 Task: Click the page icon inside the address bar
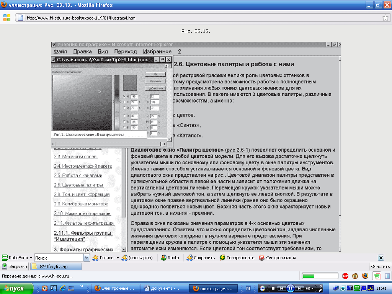21,18
